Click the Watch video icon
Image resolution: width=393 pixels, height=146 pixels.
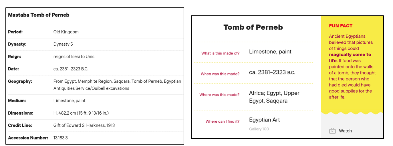[332, 131]
